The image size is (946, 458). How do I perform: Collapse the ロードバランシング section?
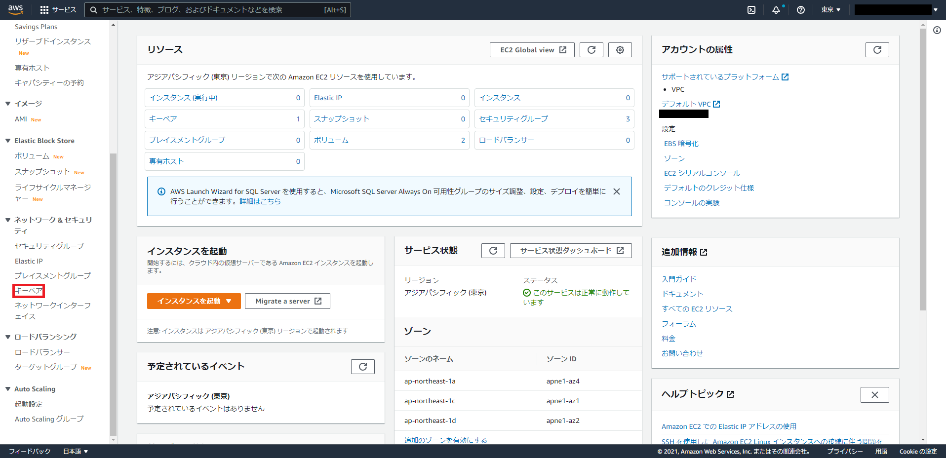click(x=8, y=337)
